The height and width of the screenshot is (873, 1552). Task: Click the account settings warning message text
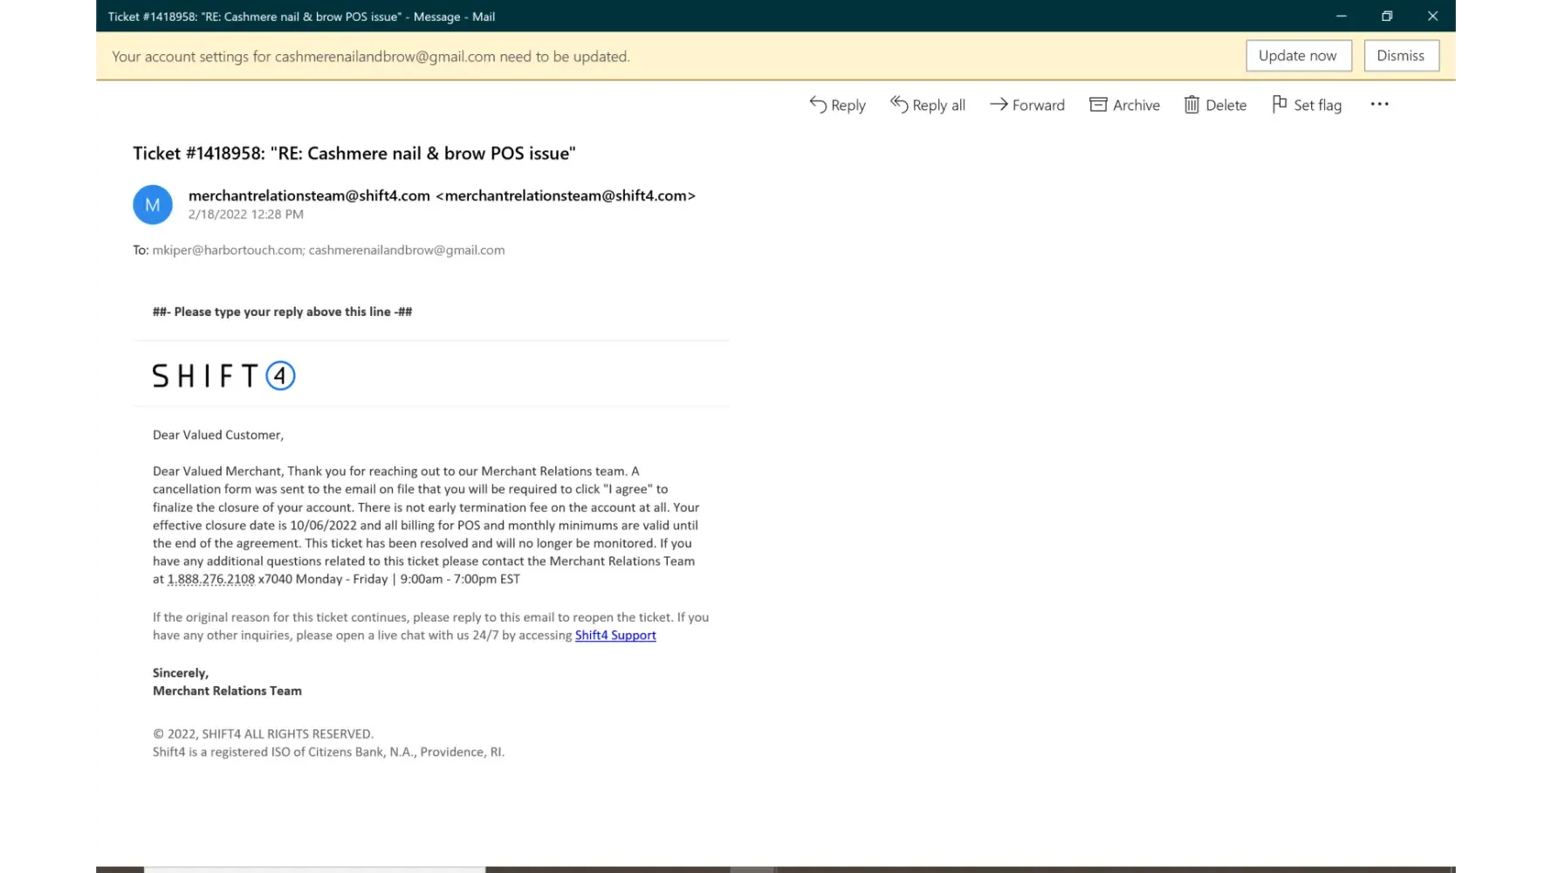point(371,57)
